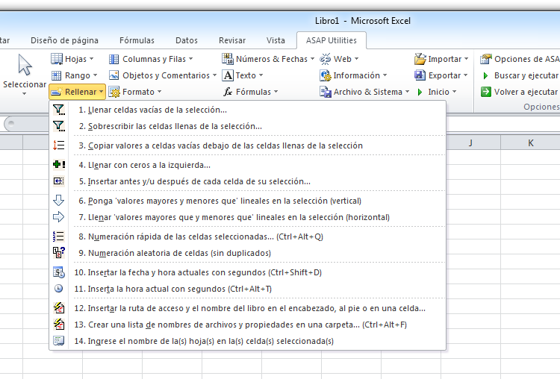This screenshot has width=560, height=379.
Task: Click the Columnas y Filas icon
Action: click(x=113, y=59)
